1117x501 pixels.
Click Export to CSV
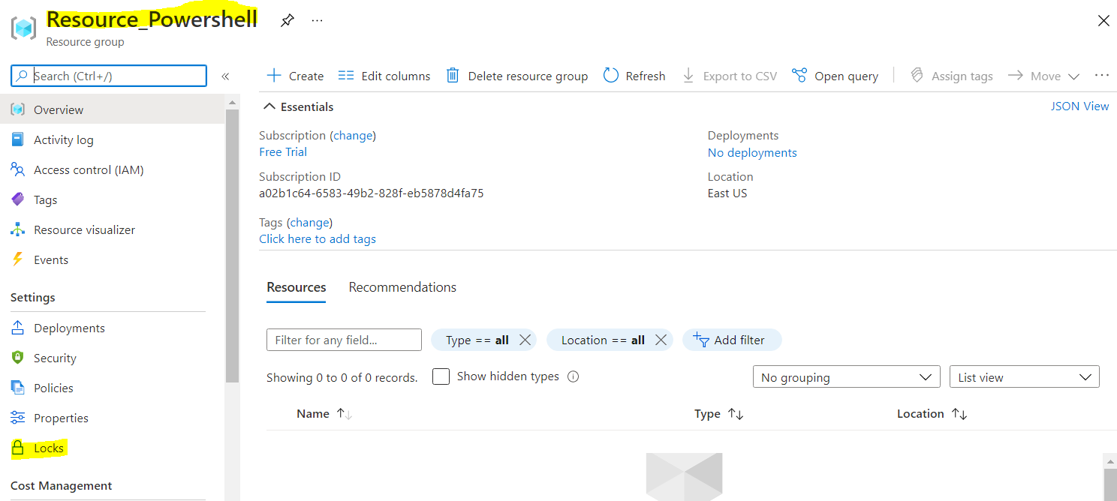(729, 76)
